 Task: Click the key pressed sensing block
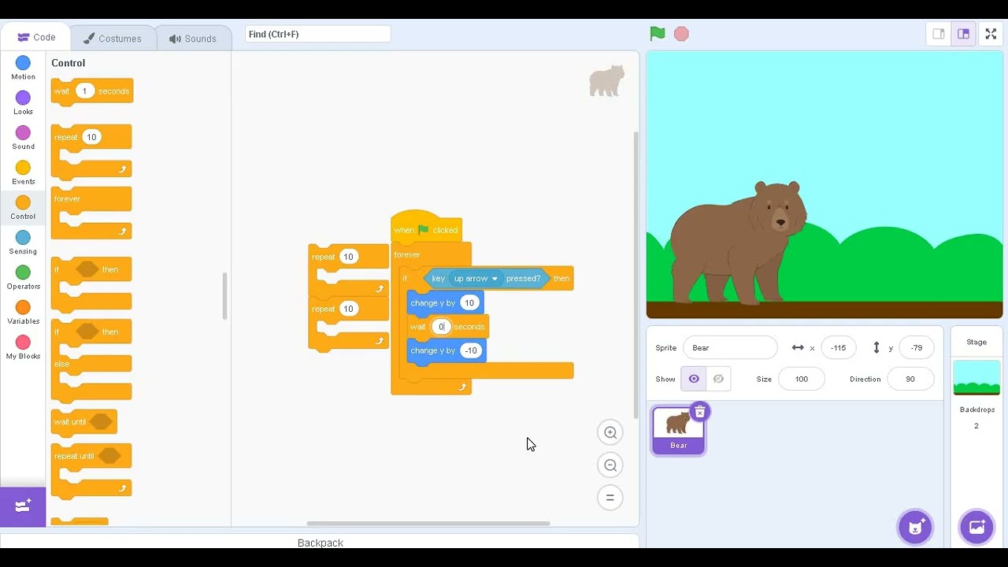(487, 278)
